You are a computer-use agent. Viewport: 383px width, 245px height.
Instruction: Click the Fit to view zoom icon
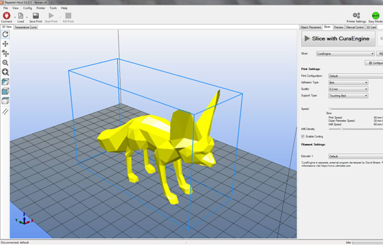pos(5,72)
